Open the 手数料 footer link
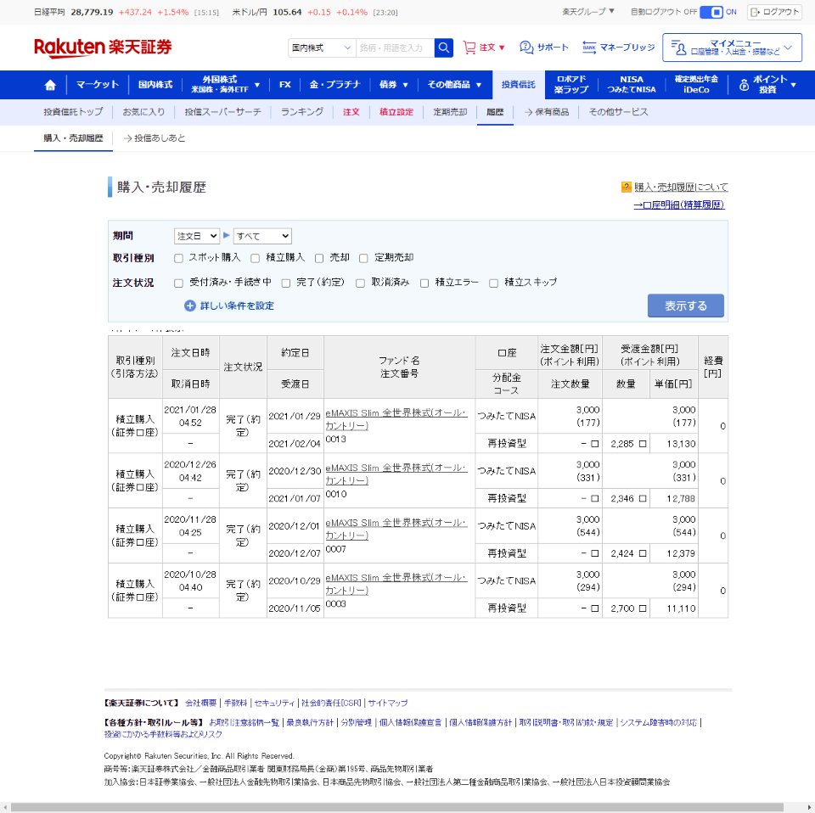The width and height of the screenshot is (815, 813). pyautogui.click(x=235, y=704)
